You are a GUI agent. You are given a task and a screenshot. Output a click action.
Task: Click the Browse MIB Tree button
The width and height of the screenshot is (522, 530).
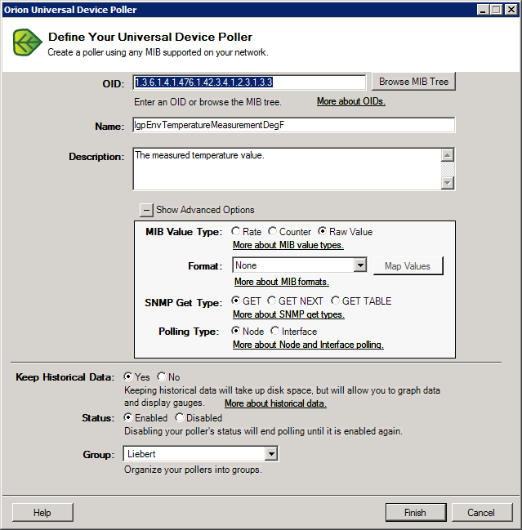point(413,82)
